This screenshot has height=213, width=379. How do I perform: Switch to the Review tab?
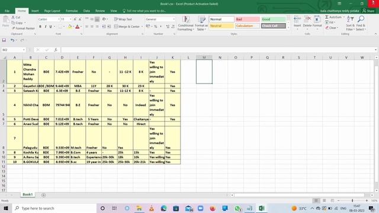pyautogui.click(x=100, y=11)
